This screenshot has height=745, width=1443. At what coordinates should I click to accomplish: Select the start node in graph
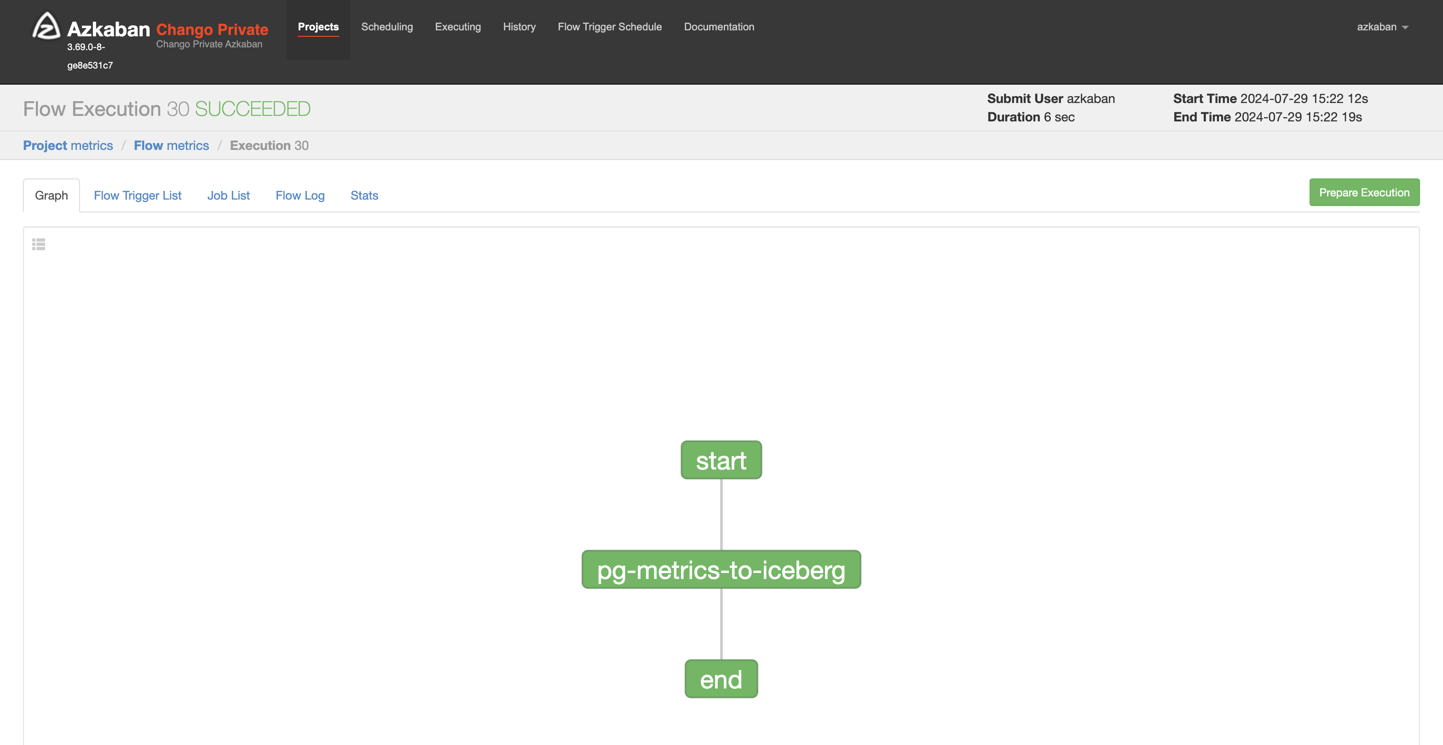point(721,460)
